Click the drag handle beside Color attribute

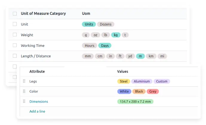tap(24, 91)
